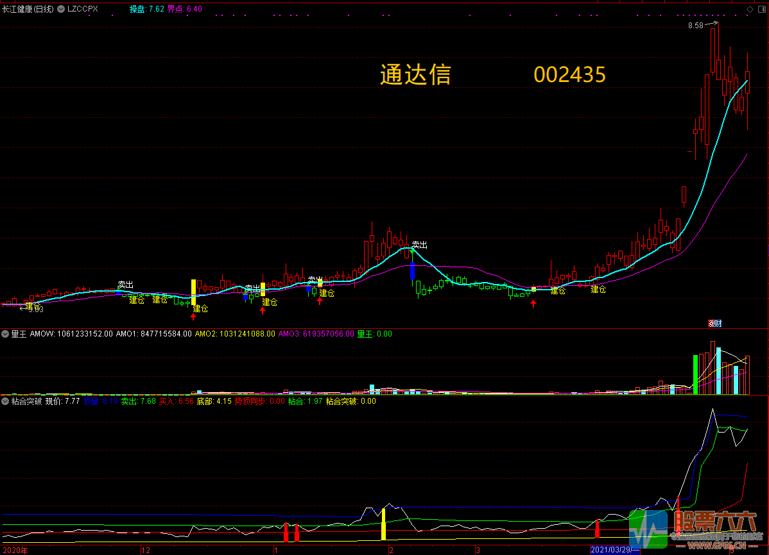Click the yellow 底部: 4.15 value
Image resolution: width=769 pixels, height=555 pixels.
tap(214, 401)
